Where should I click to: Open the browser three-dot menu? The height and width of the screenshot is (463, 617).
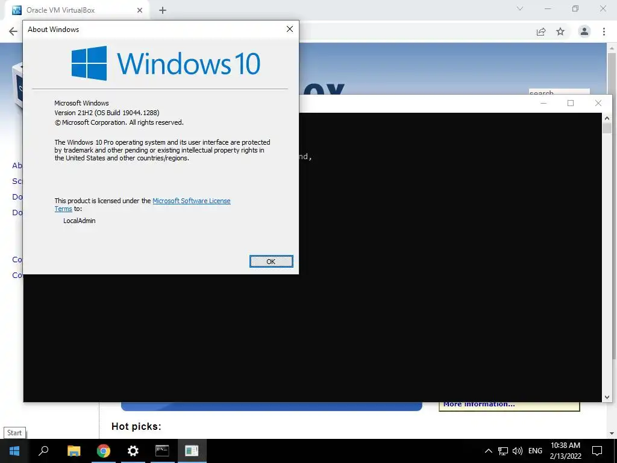(604, 31)
